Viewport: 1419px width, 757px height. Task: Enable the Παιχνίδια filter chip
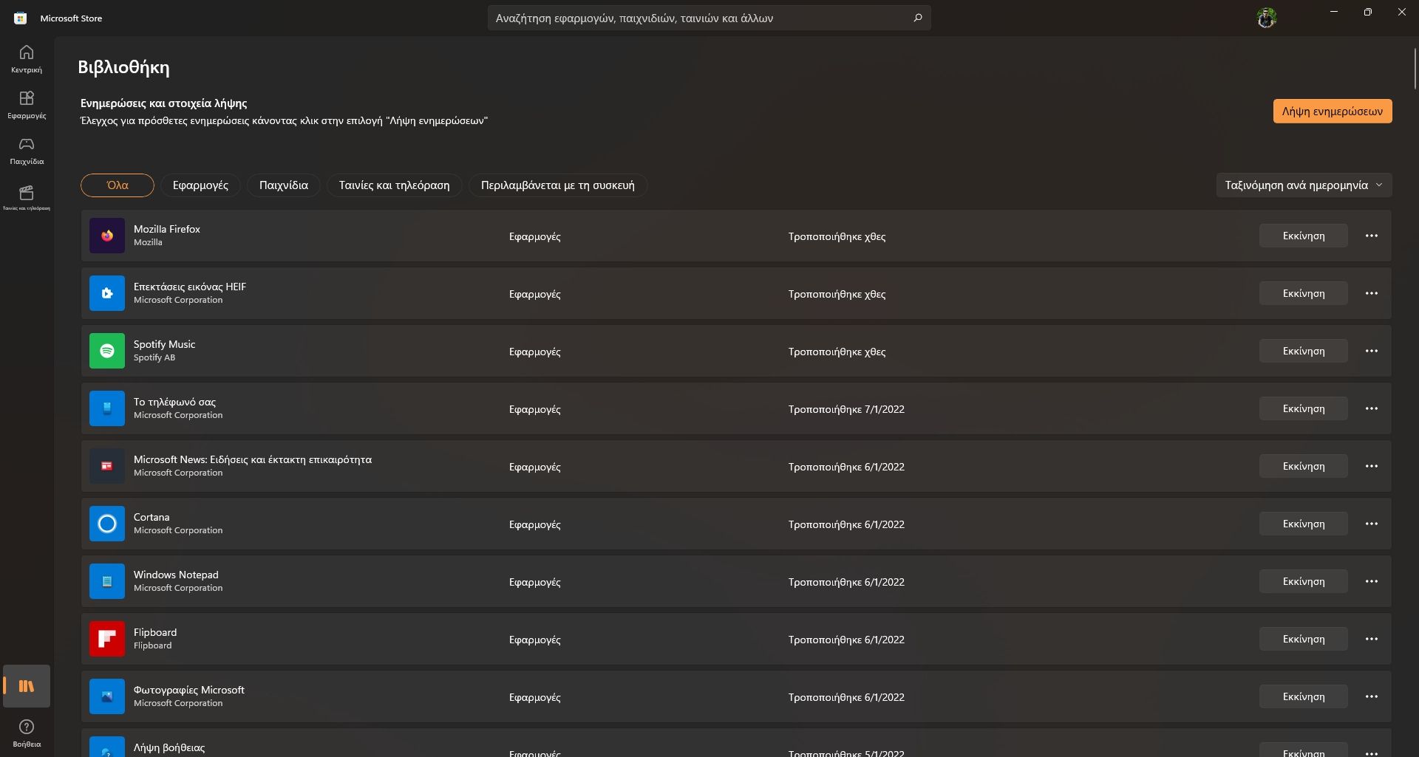pyautogui.click(x=283, y=185)
